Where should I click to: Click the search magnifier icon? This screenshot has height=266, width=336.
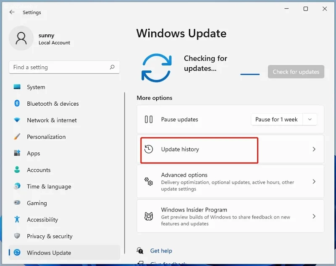pos(112,67)
